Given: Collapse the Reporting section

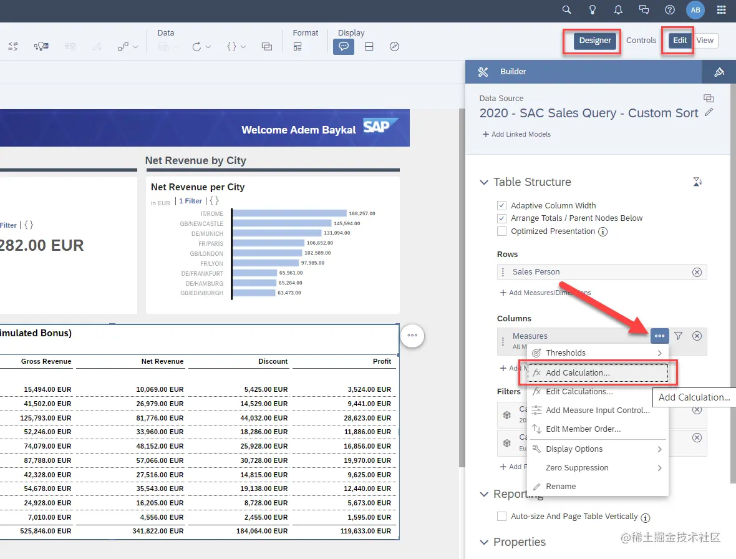Looking at the screenshot, I should coord(484,494).
